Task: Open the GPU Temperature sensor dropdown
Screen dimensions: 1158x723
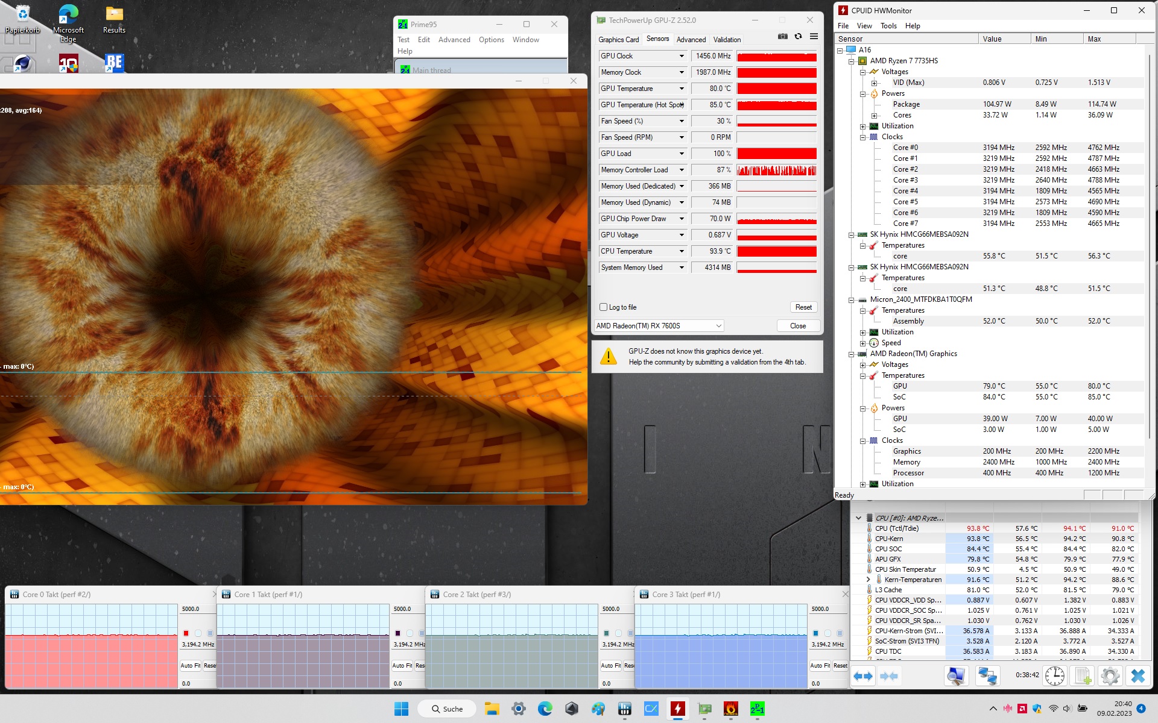Action: pos(682,89)
